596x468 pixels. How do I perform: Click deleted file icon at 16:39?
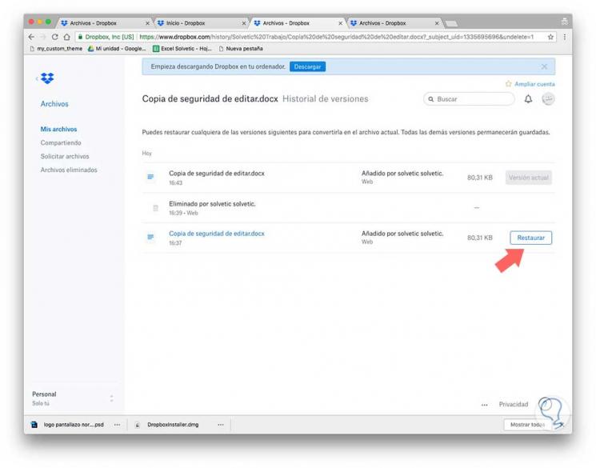155,208
